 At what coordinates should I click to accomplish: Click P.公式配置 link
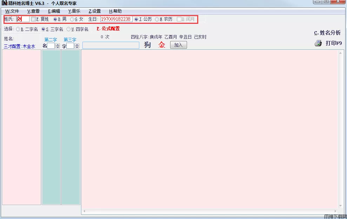coord(108,28)
